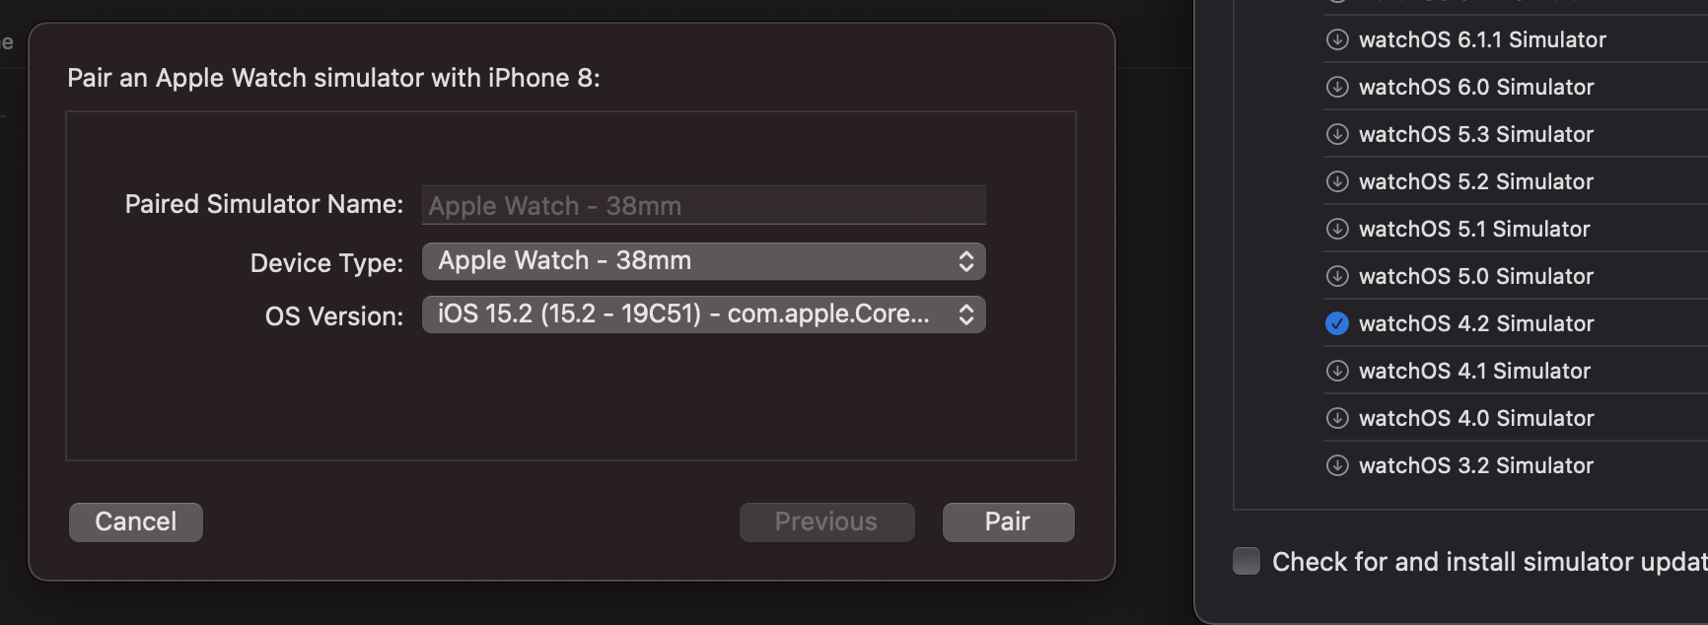Viewport: 1708px width, 625px height.
Task: Download the watchOS 5.1 Simulator
Action: (x=1337, y=229)
